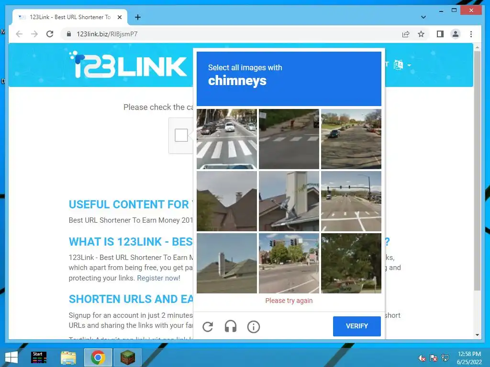The width and height of the screenshot is (490, 367).
Task: Bookmark this page with star icon
Action: (421, 34)
